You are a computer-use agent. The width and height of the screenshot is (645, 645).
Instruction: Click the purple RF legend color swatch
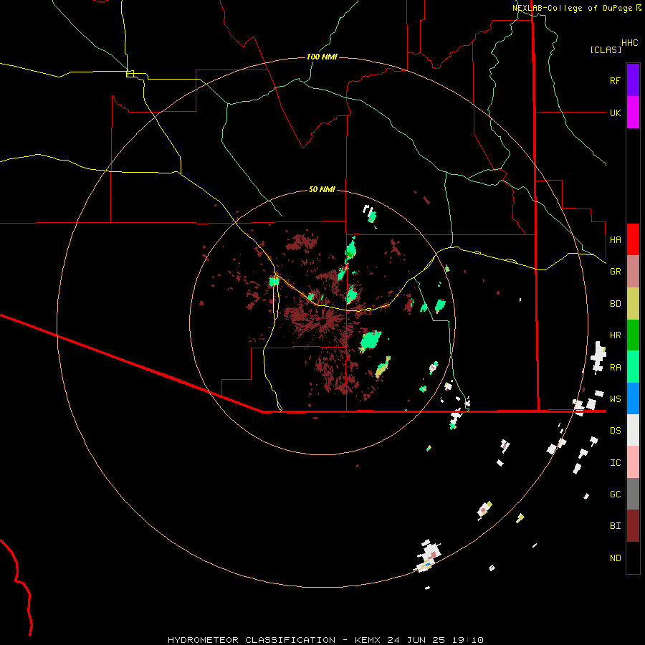click(x=633, y=80)
